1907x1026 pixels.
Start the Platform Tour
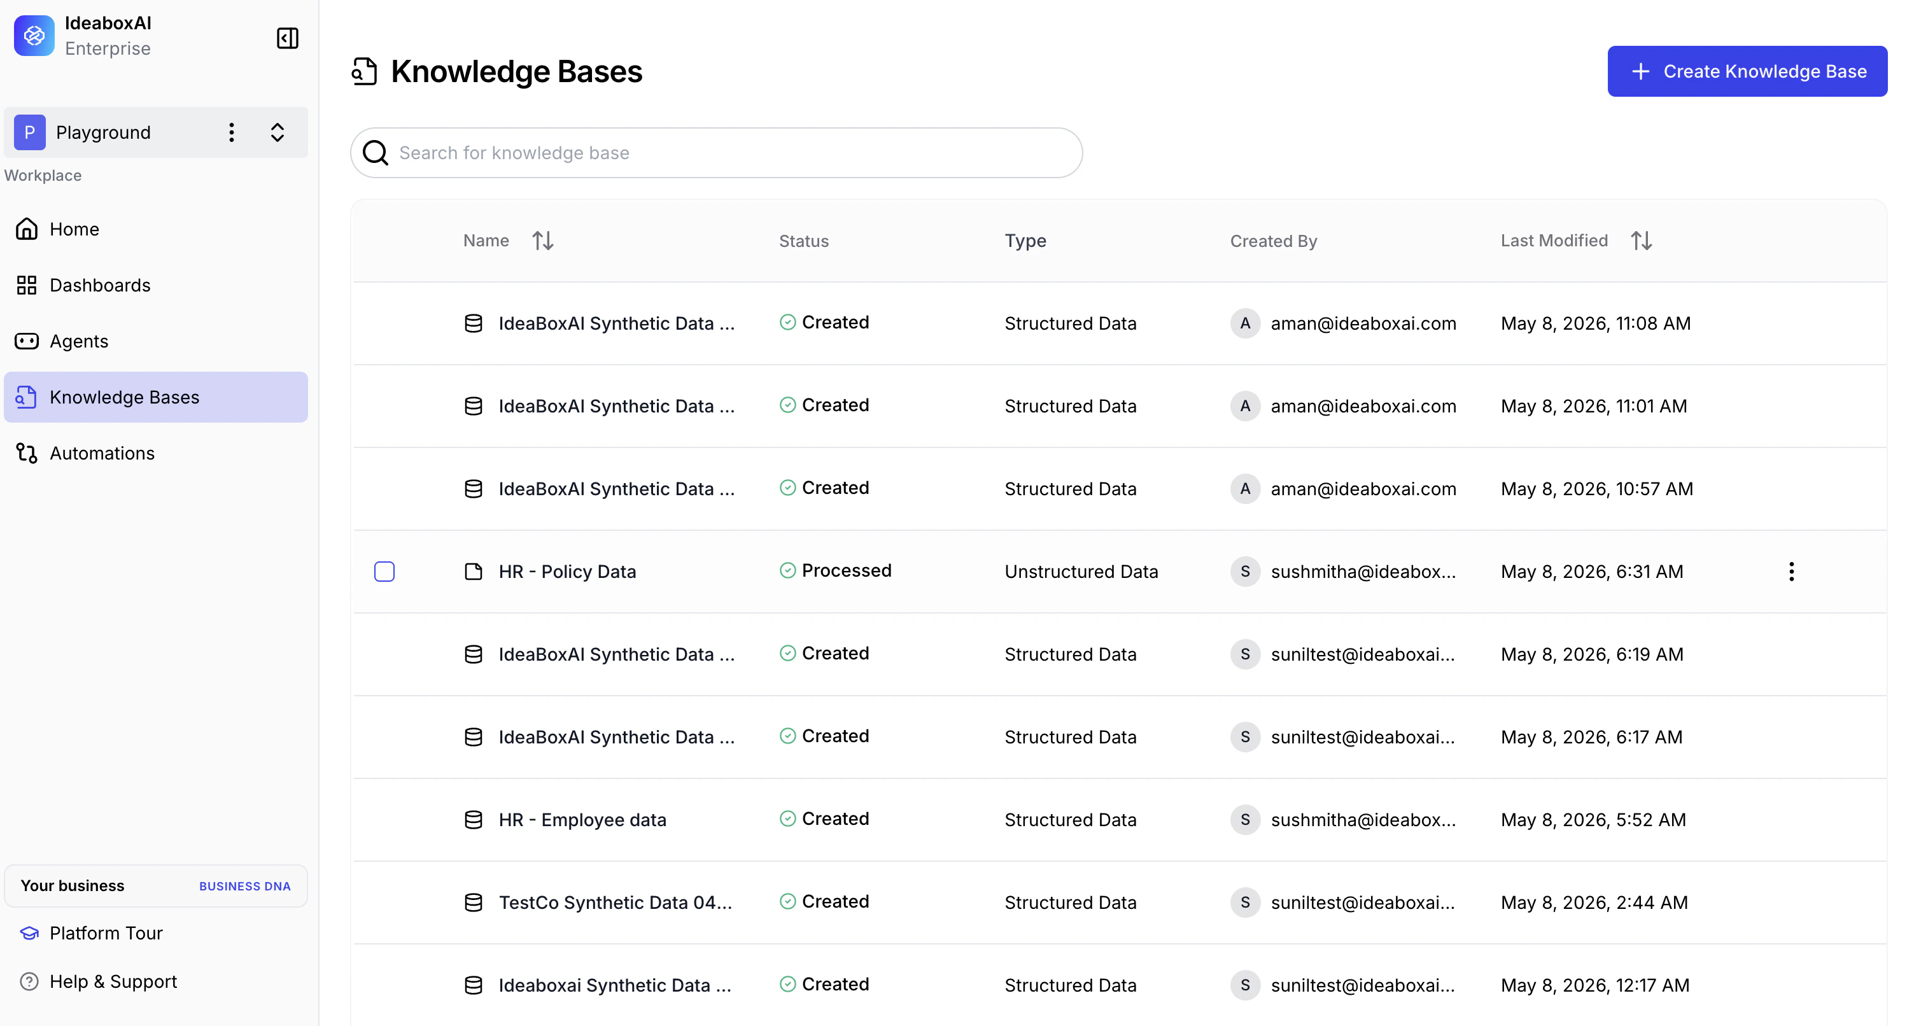click(x=106, y=932)
